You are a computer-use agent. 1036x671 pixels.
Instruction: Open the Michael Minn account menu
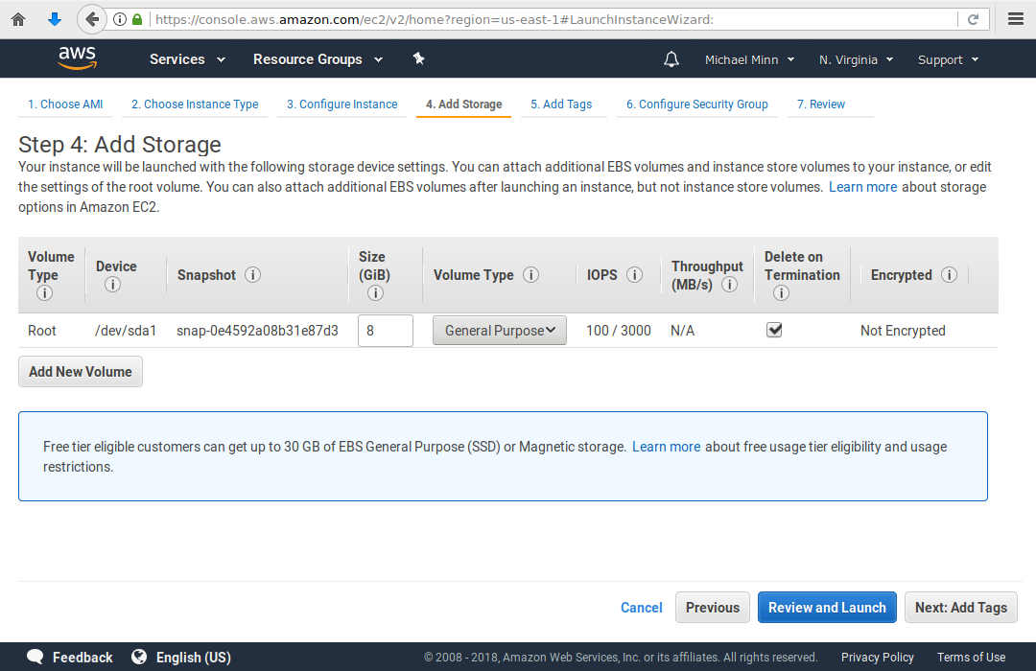click(749, 59)
